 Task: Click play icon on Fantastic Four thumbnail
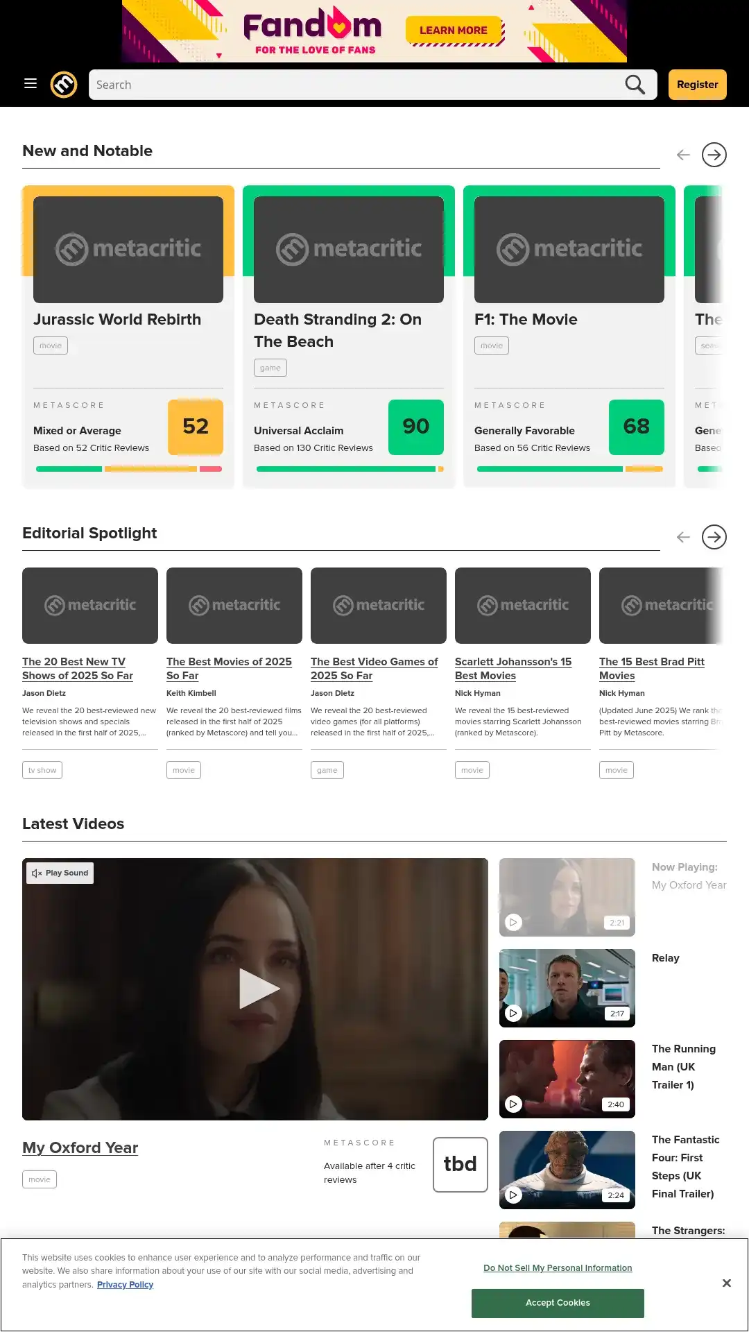[513, 1195]
